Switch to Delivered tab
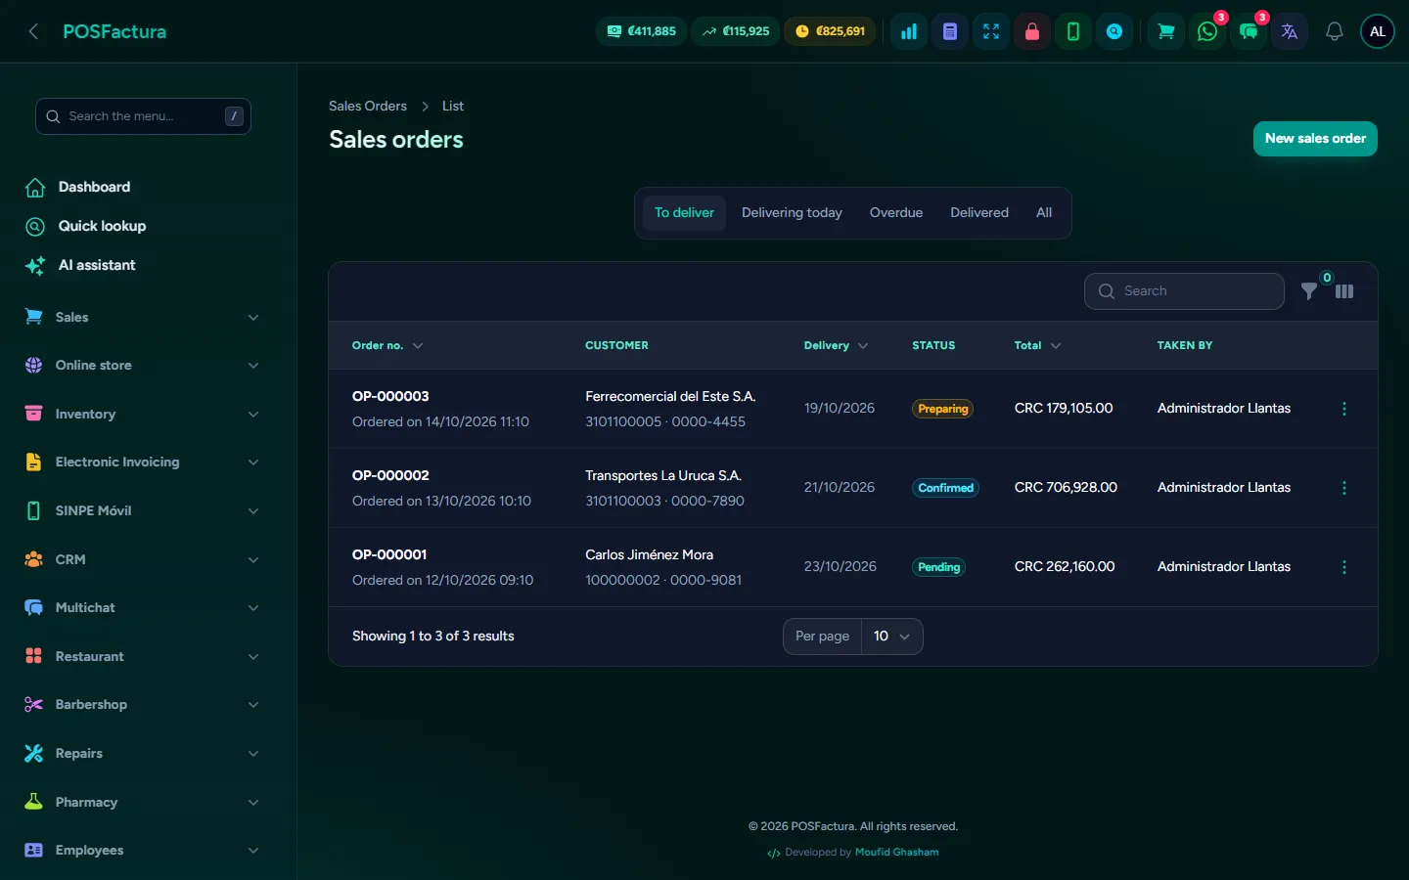 click(x=979, y=213)
